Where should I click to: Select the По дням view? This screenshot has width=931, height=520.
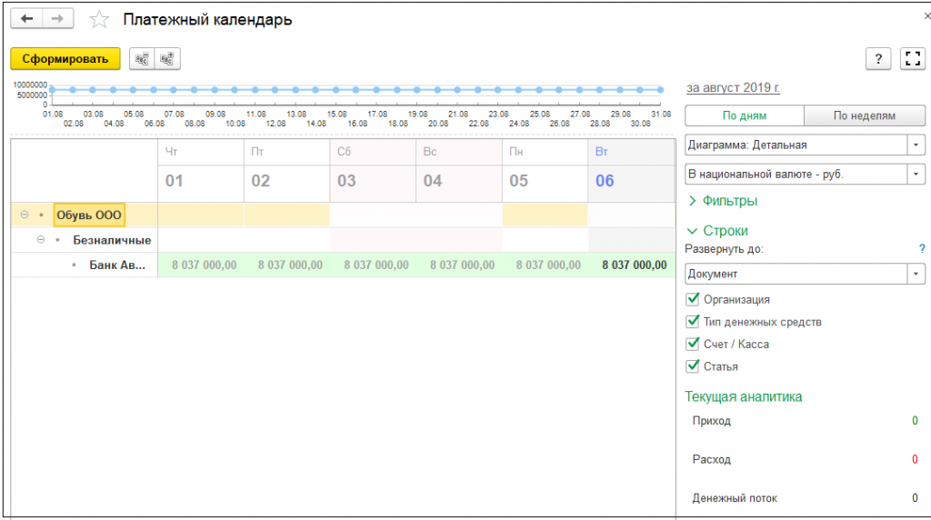tap(744, 115)
